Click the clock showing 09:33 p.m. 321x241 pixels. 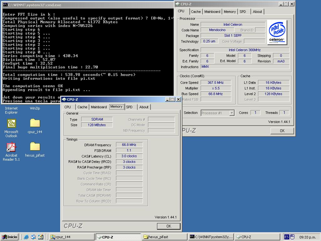pos(308,237)
